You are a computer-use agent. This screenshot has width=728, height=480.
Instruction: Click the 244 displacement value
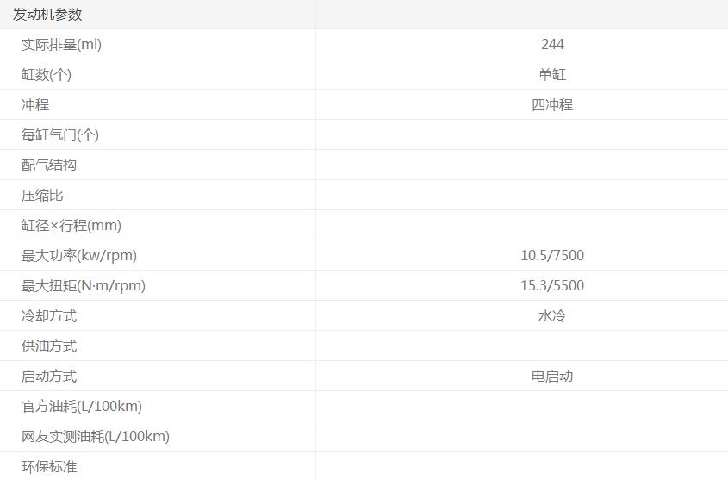pyautogui.click(x=552, y=45)
